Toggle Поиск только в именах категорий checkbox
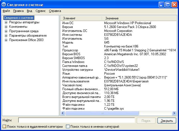Screen dimensions: 179x131 coord(68,127)
